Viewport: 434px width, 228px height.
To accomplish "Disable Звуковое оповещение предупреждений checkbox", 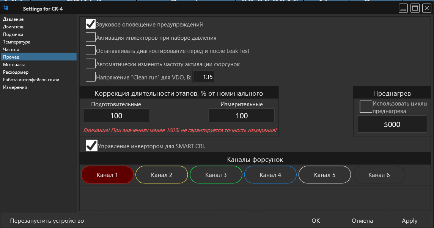I will tap(91, 24).
